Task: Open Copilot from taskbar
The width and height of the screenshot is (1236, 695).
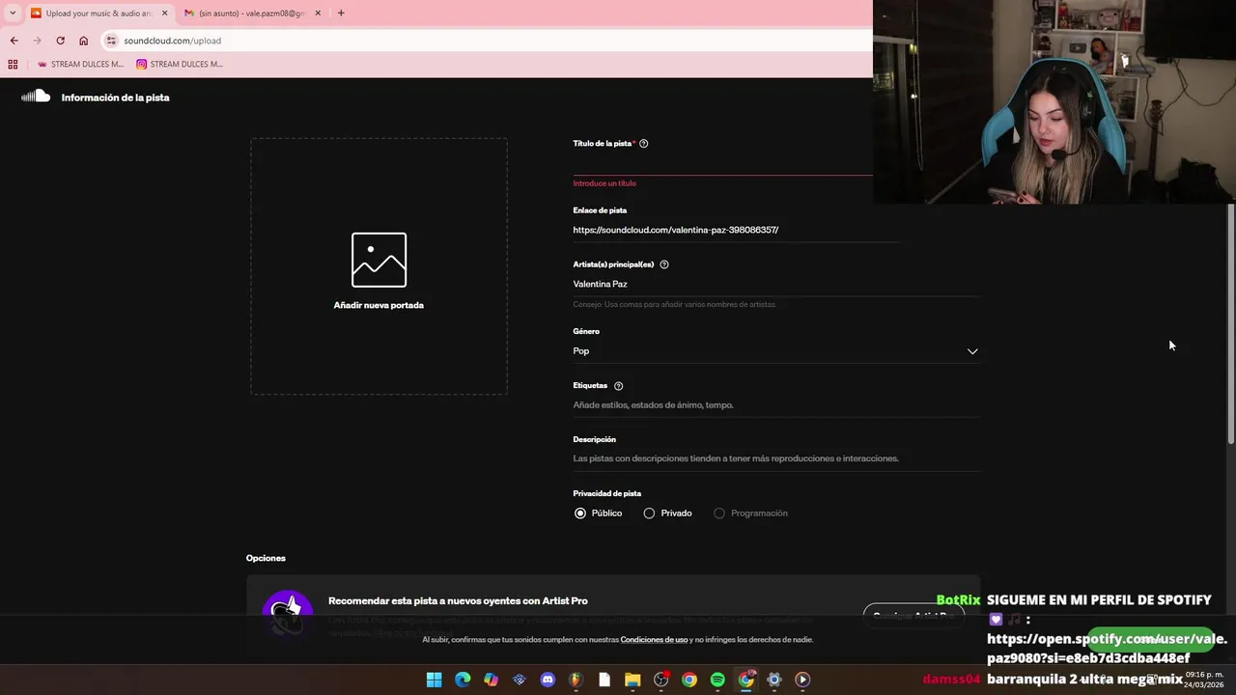Action: click(x=491, y=680)
